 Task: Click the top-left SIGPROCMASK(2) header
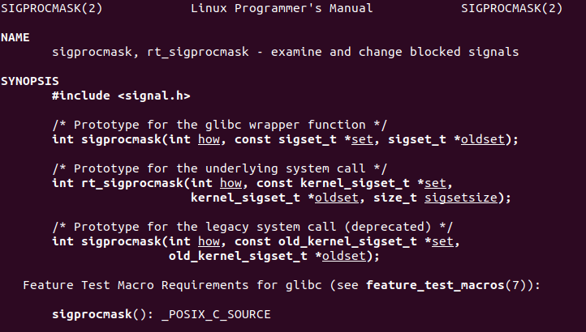52,8
